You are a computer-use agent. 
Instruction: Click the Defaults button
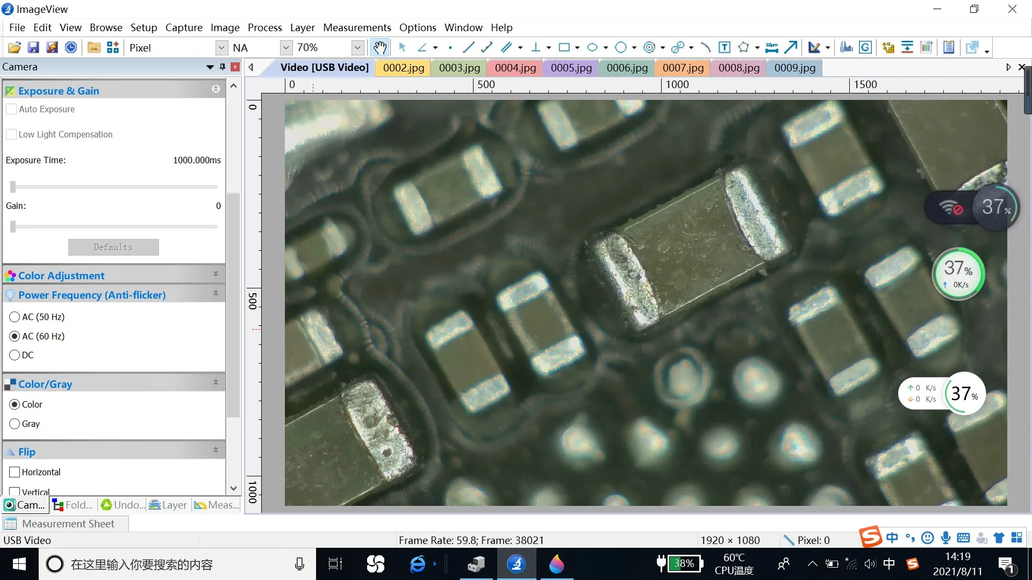point(113,247)
